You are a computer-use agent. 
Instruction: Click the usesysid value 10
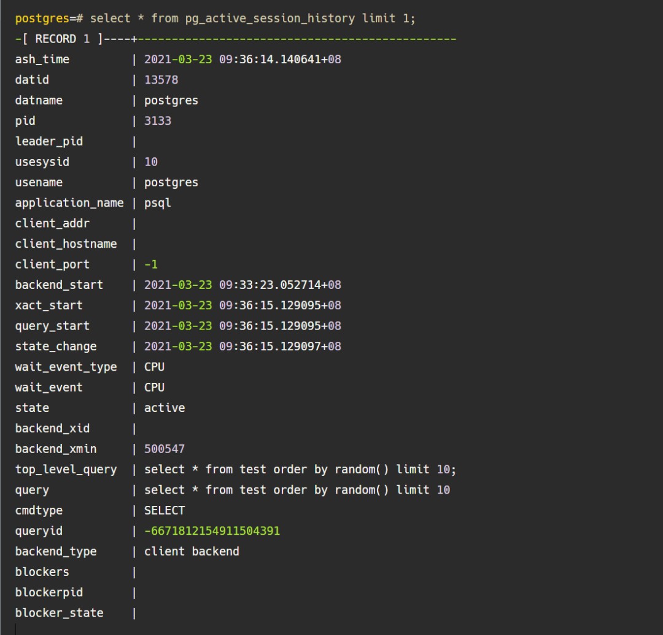[151, 162]
